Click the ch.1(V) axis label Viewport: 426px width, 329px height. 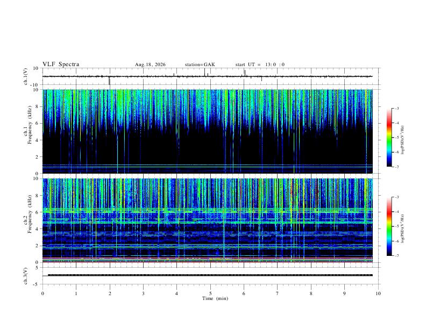click(x=26, y=76)
